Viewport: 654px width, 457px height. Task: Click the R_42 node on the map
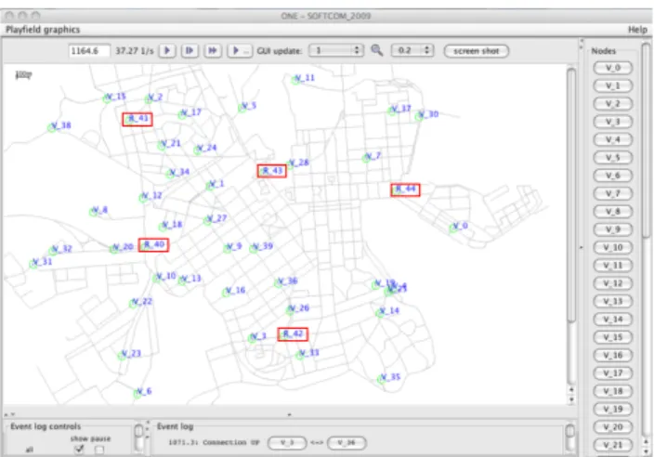coord(293,334)
